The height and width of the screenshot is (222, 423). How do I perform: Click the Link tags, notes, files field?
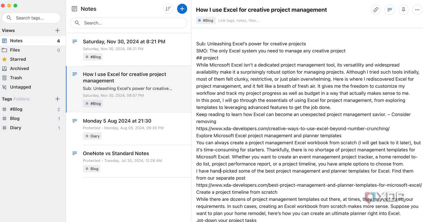239,20
